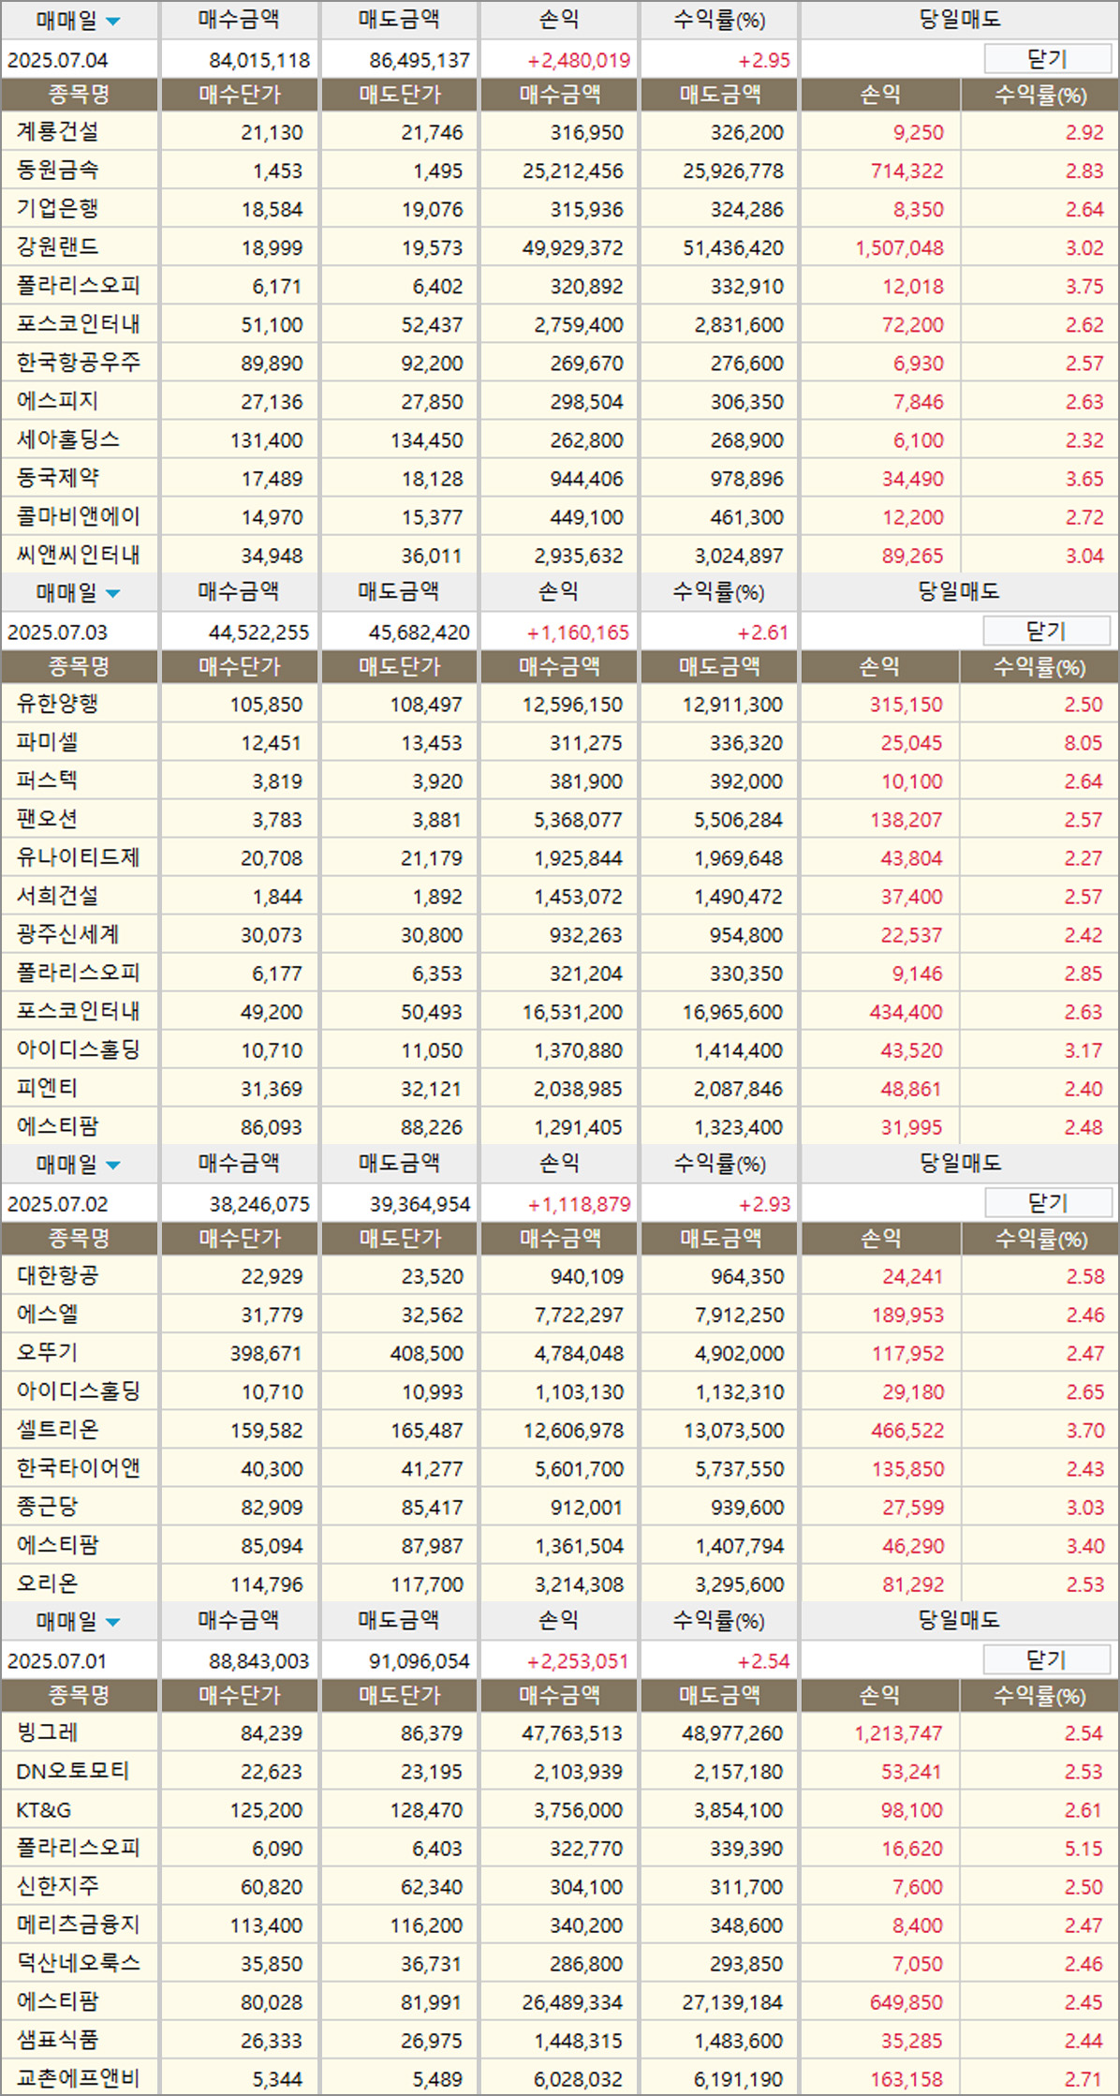This screenshot has width=1120, height=2096.
Task: Select the 빙그레 stock name
Action: [x=47, y=1732]
